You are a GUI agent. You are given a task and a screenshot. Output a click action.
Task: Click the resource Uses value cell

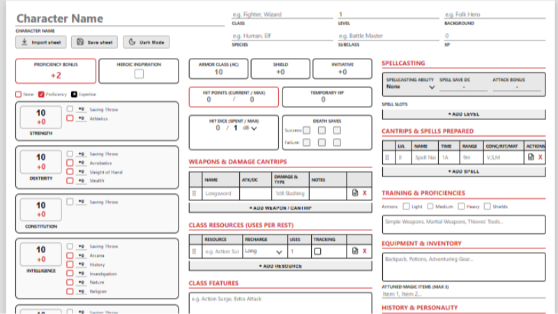coord(299,251)
